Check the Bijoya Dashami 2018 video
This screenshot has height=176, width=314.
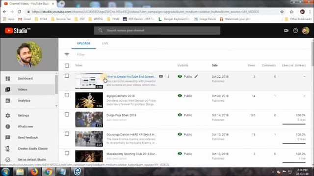[67, 95]
